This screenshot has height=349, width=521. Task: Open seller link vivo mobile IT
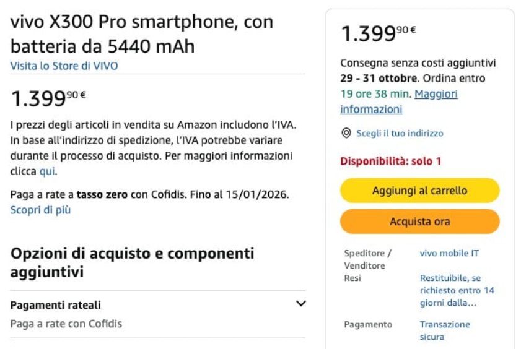coord(449,253)
